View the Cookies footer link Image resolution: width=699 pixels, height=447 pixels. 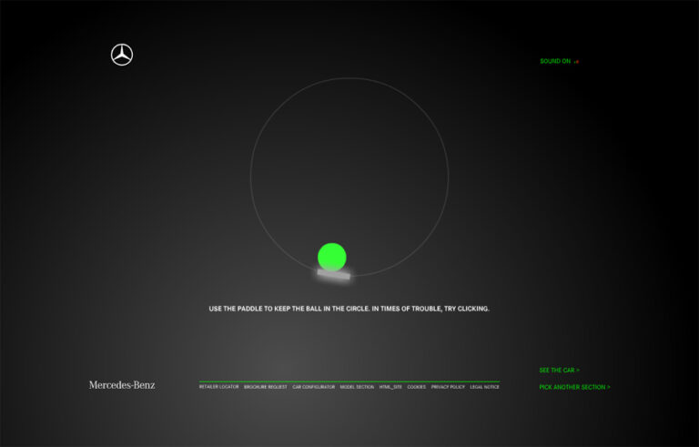pos(417,387)
